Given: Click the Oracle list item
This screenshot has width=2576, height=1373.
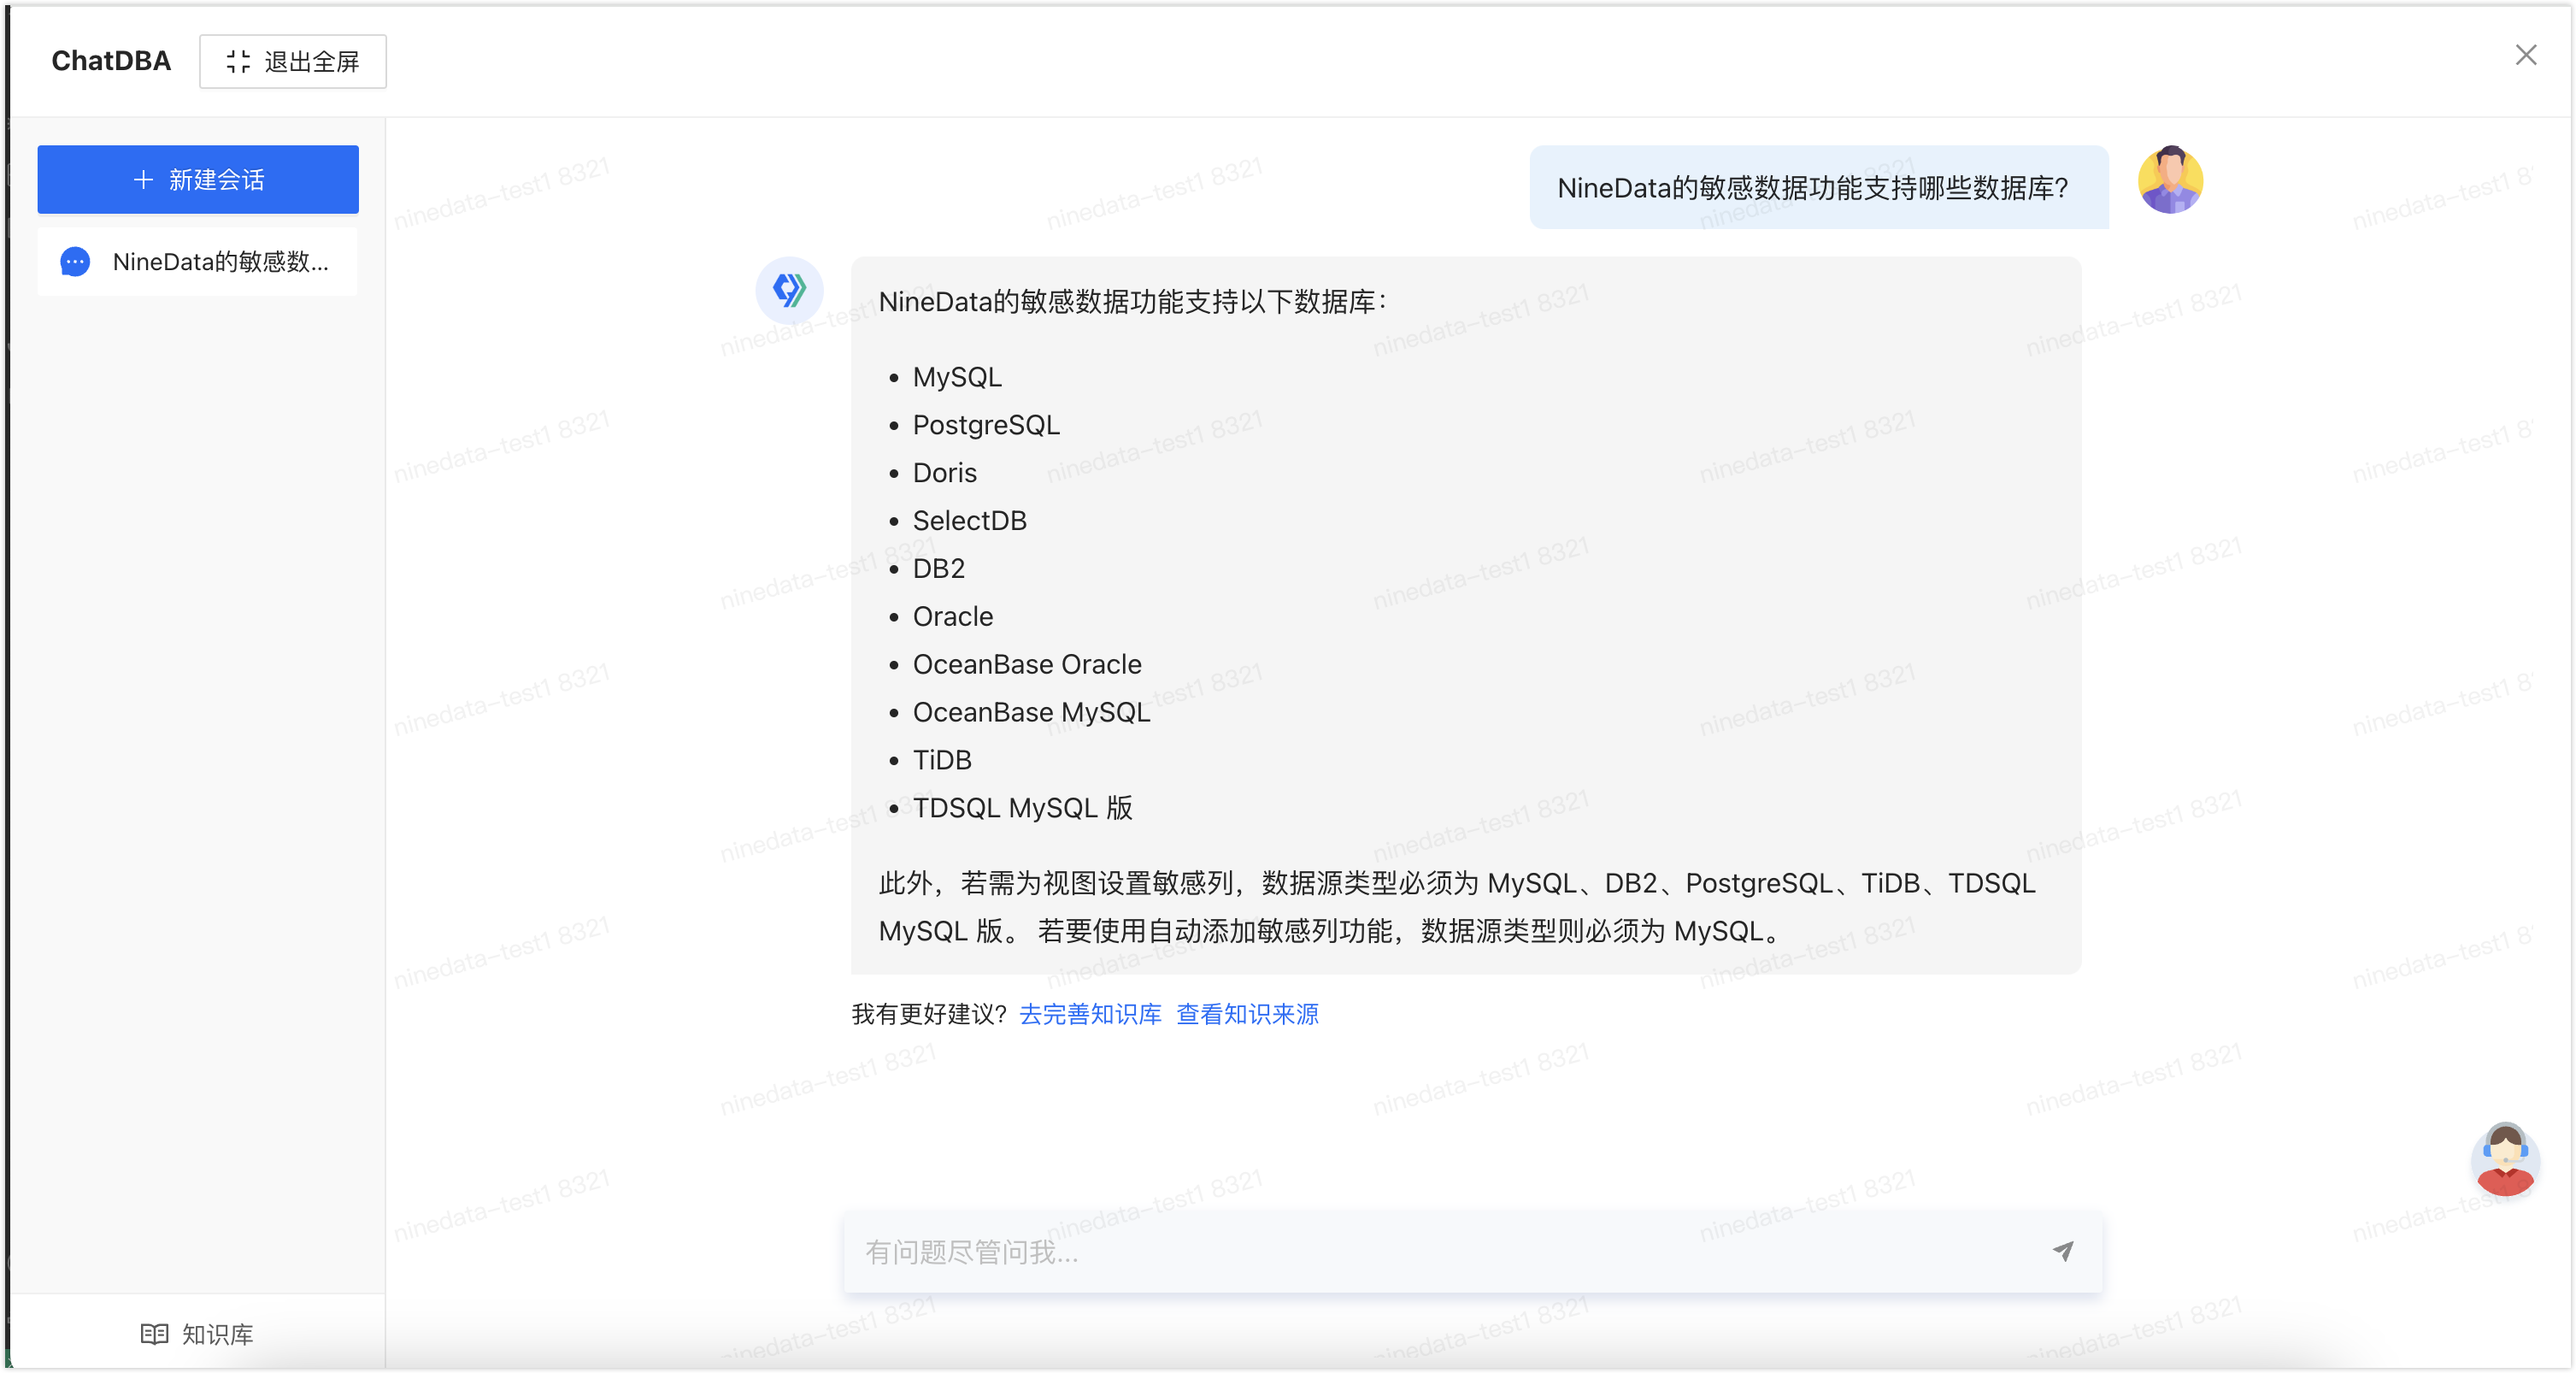Looking at the screenshot, I should [952, 617].
